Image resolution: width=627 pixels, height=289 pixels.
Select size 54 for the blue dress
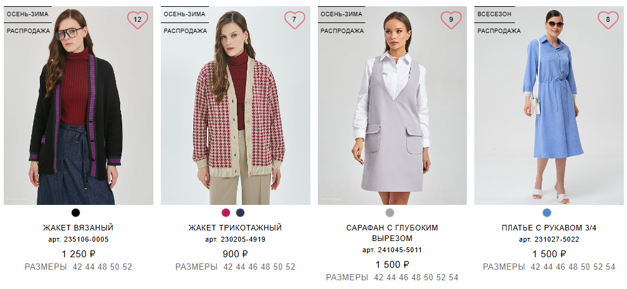point(610,267)
